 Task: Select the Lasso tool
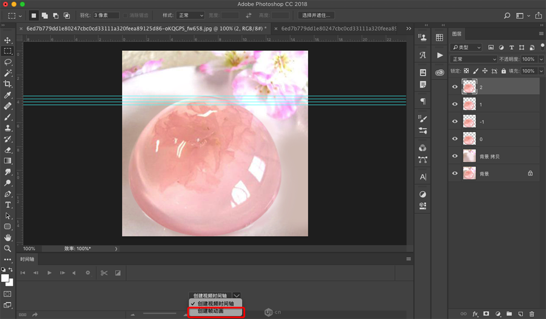8,62
